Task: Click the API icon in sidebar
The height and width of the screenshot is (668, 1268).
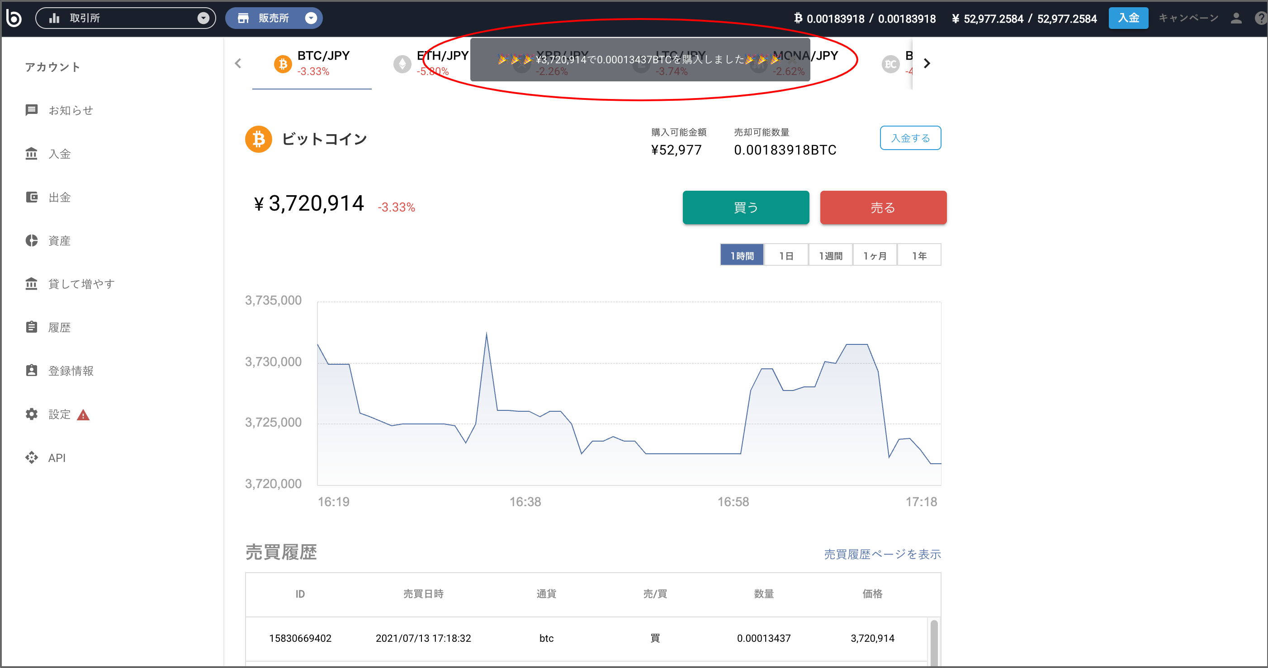Action: pyautogui.click(x=32, y=457)
